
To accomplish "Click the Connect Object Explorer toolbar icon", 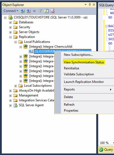I will 23,11.
